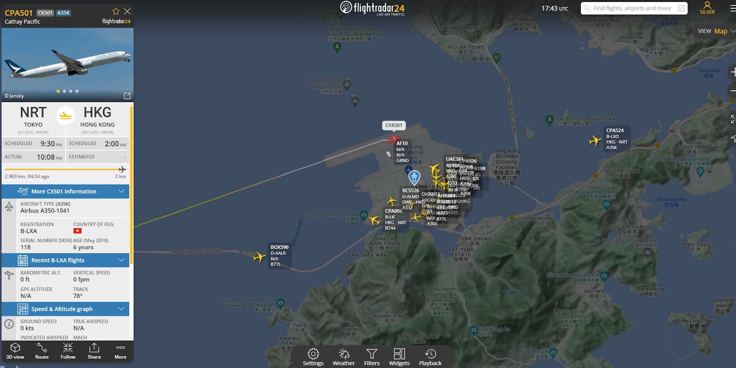Select the second photo carousel dot
736x368 pixels.
pyautogui.click(x=64, y=91)
